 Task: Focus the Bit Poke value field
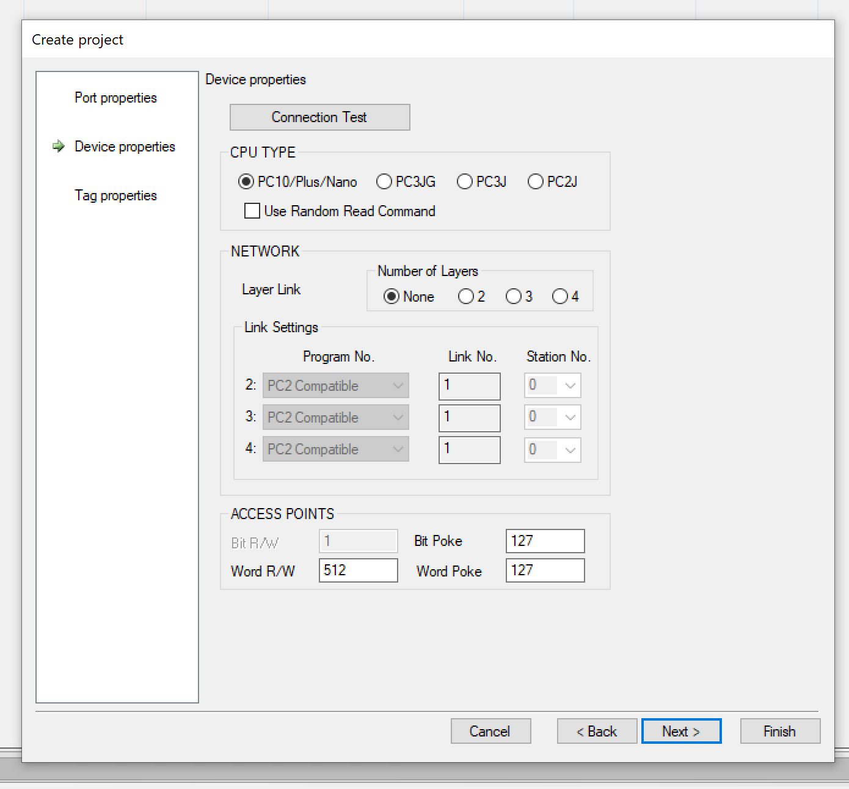point(545,541)
